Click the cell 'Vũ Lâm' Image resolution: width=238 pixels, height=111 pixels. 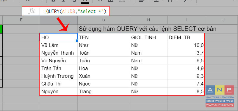point(59,45)
